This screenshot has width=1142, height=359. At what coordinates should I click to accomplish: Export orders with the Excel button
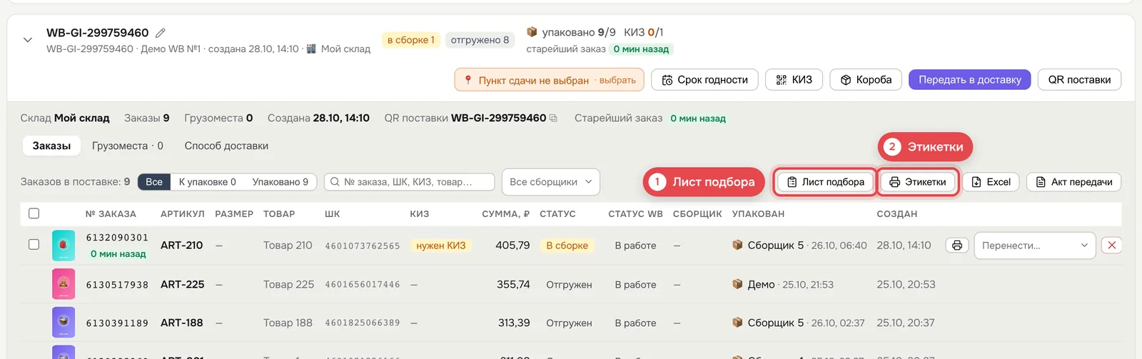click(991, 182)
